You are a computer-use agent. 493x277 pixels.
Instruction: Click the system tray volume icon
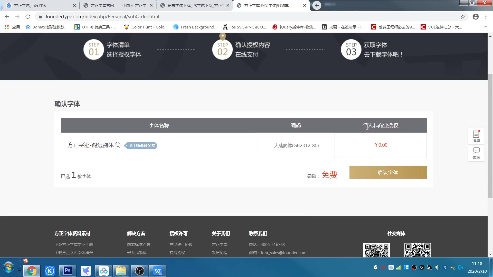click(437, 268)
